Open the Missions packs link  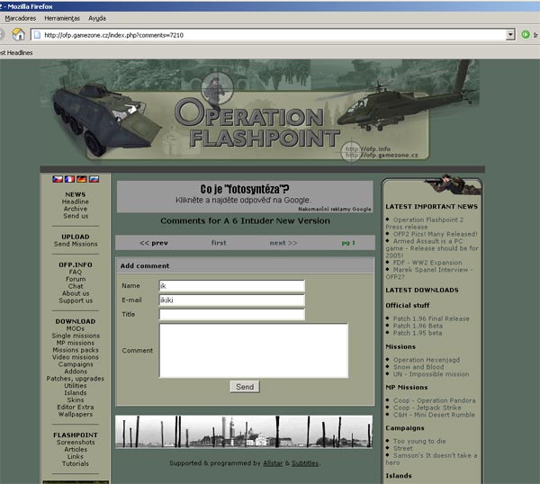[76, 350]
